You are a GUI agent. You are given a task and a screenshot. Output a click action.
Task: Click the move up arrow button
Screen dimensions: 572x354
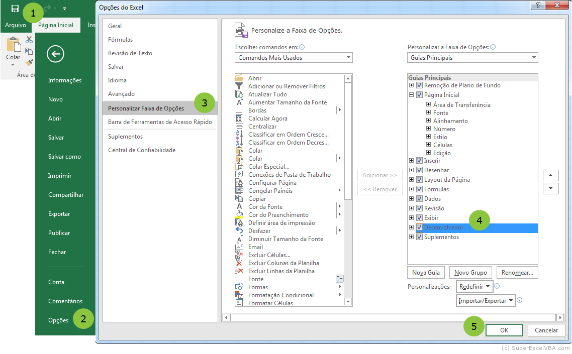(550, 175)
